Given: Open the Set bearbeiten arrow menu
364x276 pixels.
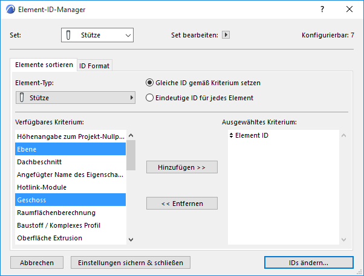Looking at the screenshot, I should 226,35.
